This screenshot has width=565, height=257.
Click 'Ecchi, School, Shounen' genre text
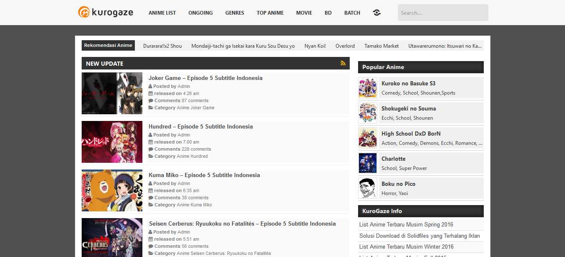pos(407,118)
